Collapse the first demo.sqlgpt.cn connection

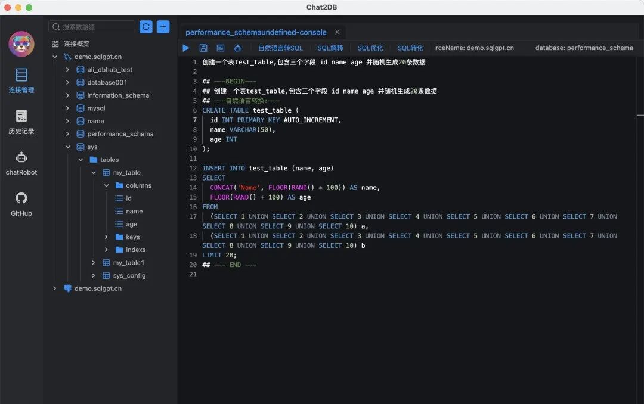pyautogui.click(x=55, y=57)
